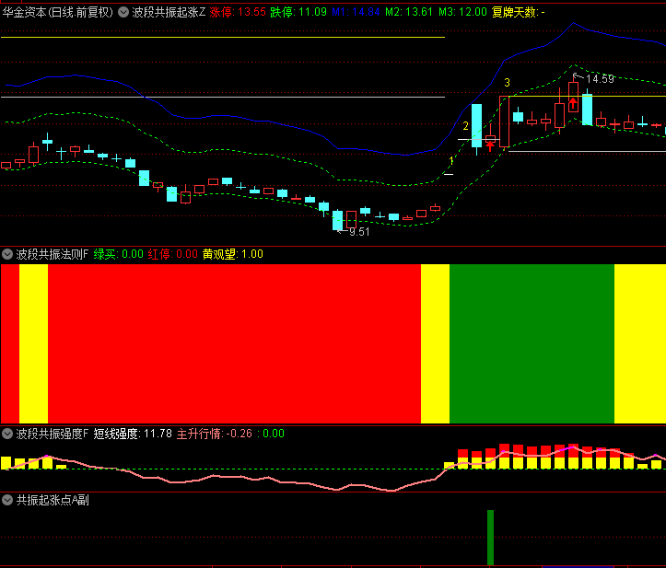
Task: Click the 共振起涨点A副 indicator name
Action: point(53,500)
